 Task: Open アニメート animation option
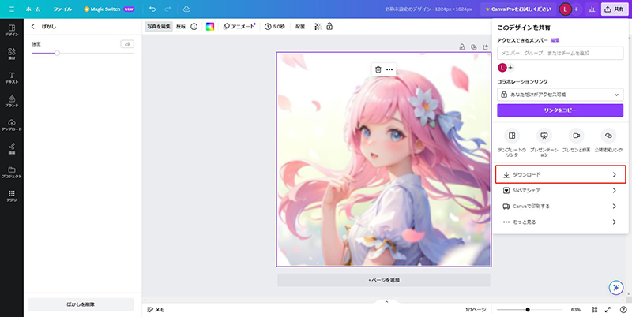tap(239, 27)
